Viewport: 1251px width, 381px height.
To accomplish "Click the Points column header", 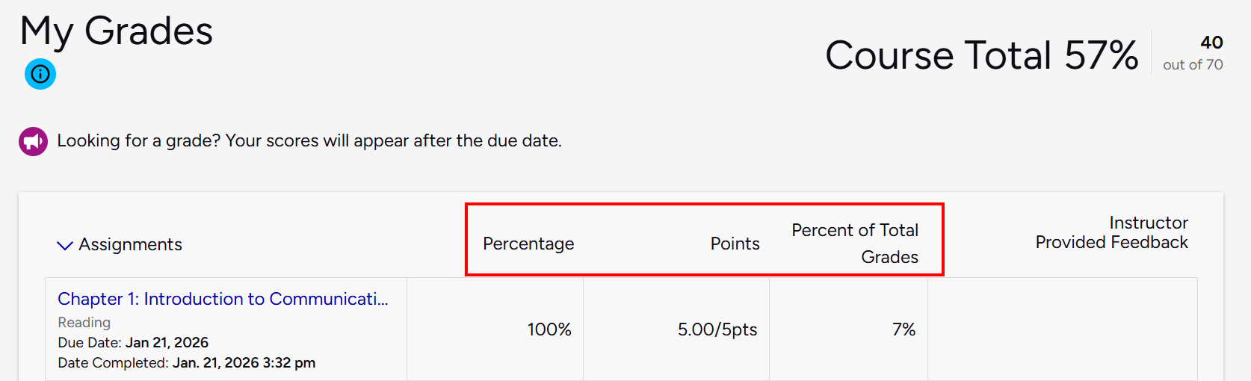I will [735, 244].
